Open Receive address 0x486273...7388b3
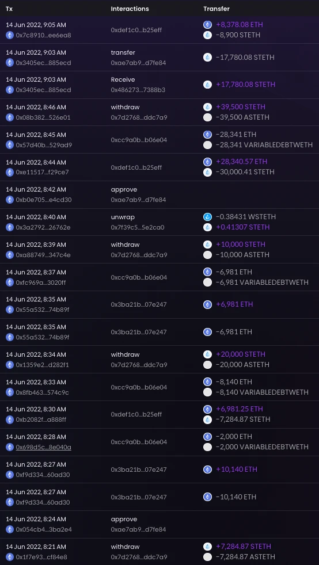The height and width of the screenshot is (565, 319). click(138, 90)
